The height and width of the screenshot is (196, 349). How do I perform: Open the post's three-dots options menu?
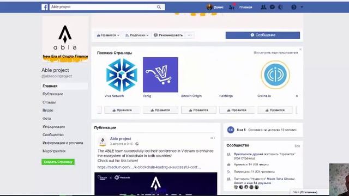point(213,138)
